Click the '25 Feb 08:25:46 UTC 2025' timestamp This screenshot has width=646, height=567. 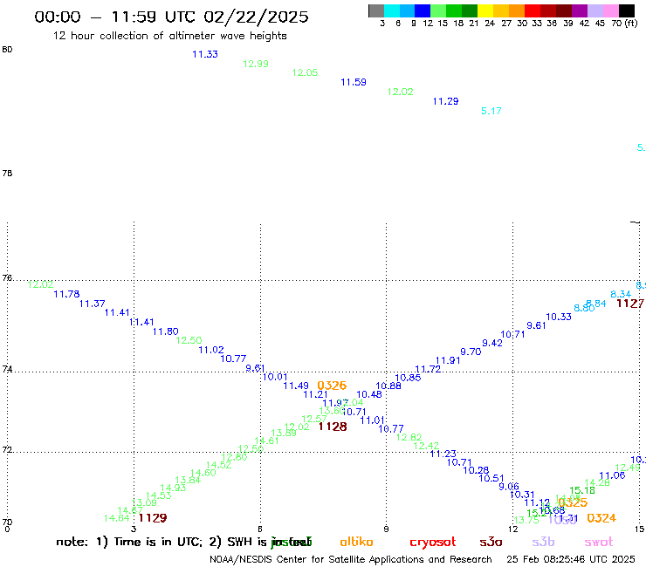coord(571,560)
